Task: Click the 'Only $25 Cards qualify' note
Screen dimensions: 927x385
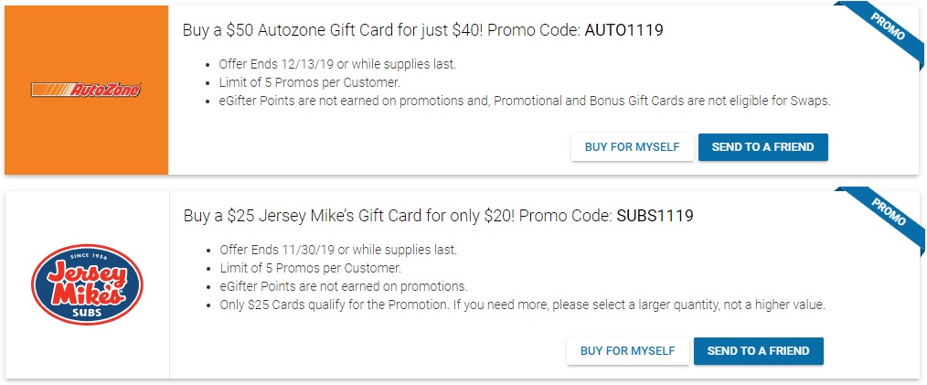Action: (522, 305)
